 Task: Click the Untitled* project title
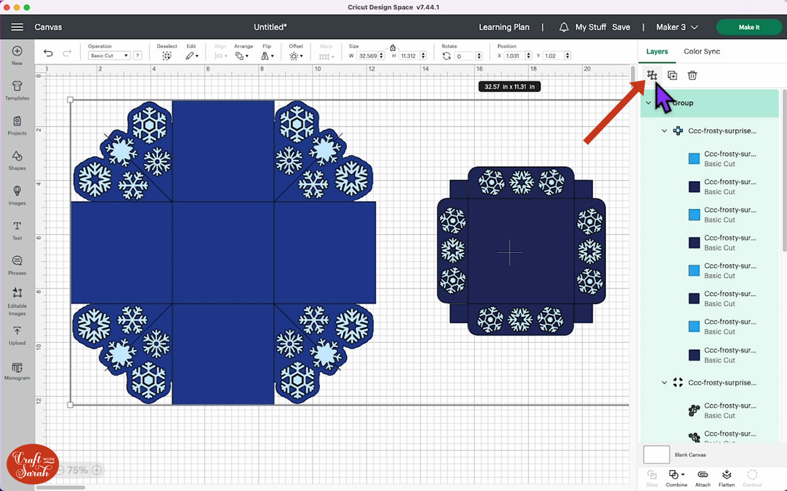(x=270, y=28)
